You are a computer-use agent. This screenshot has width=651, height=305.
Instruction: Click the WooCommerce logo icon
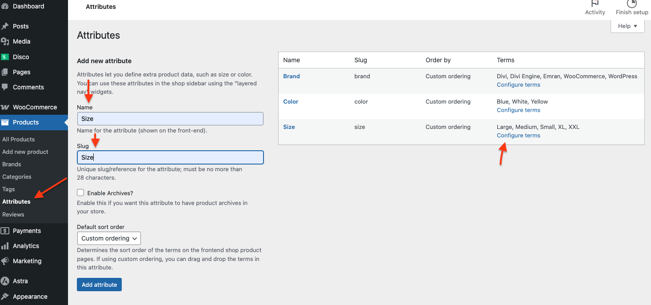pos(5,107)
